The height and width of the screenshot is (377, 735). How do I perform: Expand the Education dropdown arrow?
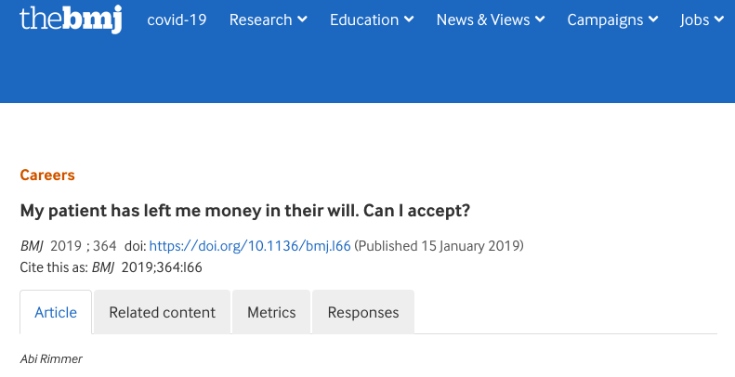coord(409,19)
